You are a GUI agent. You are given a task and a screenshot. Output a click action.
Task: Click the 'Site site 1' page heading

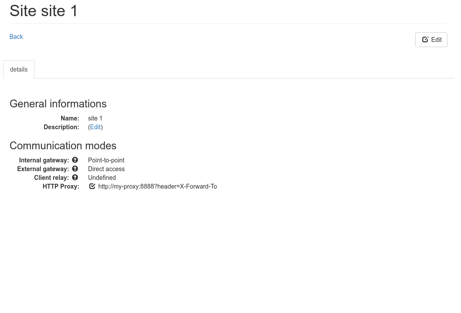click(x=44, y=11)
